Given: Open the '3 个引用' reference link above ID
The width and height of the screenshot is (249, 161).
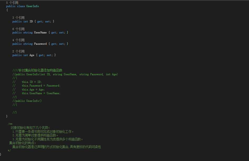Looking at the screenshot, I should [x=18, y=18].
